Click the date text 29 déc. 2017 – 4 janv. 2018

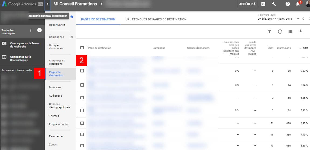click(275, 19)
